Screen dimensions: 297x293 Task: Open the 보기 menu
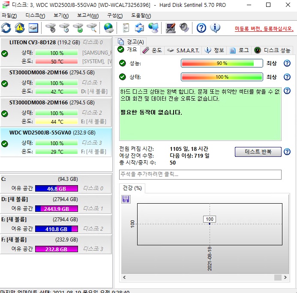[x=61, y=15]
